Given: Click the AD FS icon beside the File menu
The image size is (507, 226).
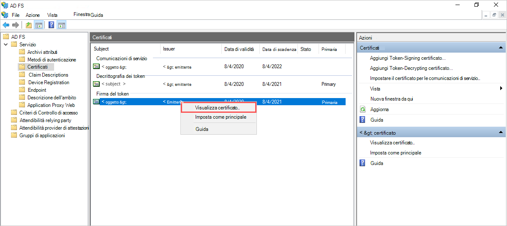Looking at the screenshot, I should 5,15.
